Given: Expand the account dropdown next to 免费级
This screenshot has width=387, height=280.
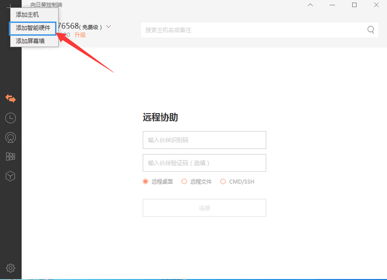Looking at the screenshot, I should pos(108,27).
